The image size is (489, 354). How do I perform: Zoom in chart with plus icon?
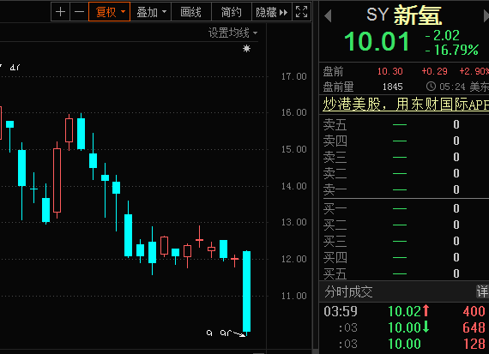[x=61, y=12]
